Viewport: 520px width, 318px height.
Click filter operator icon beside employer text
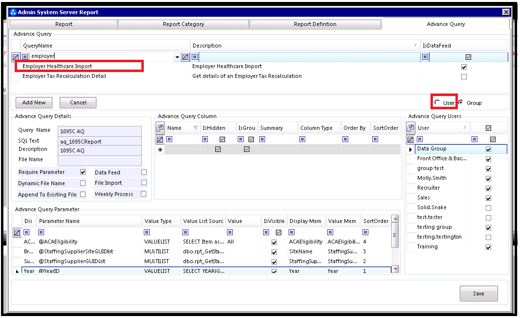(x=25, y=56)
